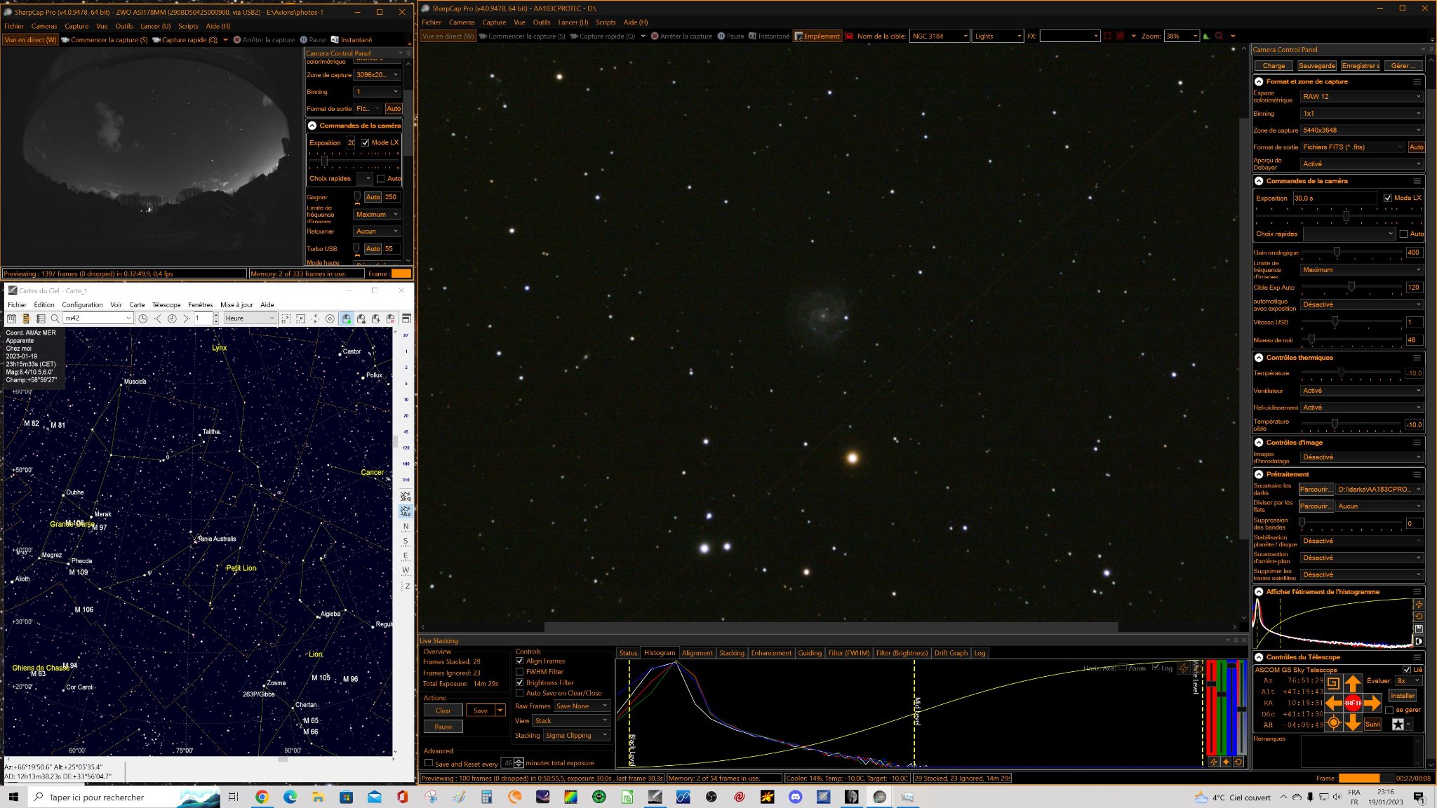Toggle Mode LX checkbox in main SharpCap window

pyautogui.click(x=1387, y=198)
